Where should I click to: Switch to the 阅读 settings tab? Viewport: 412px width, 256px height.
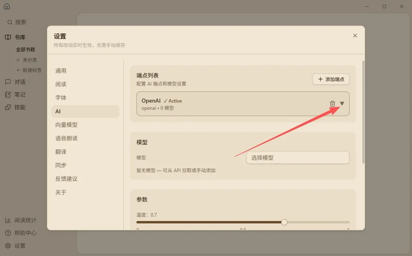85,84
